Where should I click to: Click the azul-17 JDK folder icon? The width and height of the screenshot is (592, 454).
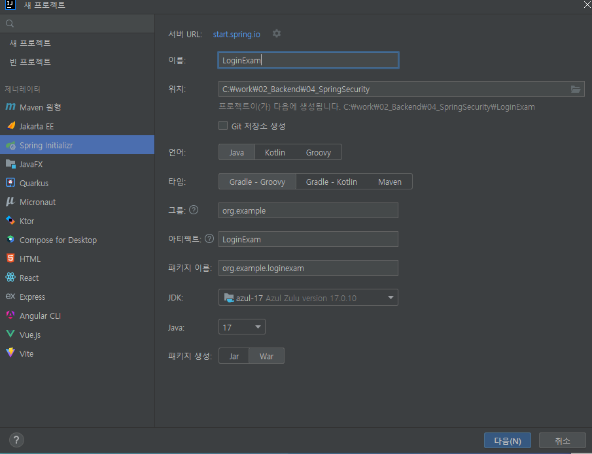pos(229,297)
